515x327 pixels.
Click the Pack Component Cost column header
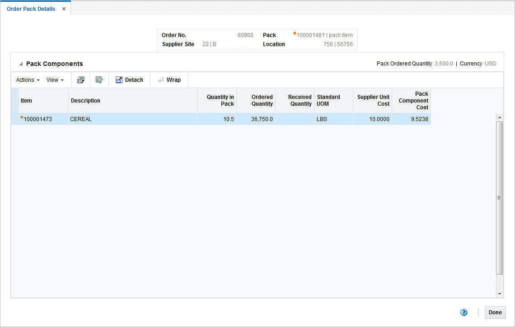pos(411,100)
